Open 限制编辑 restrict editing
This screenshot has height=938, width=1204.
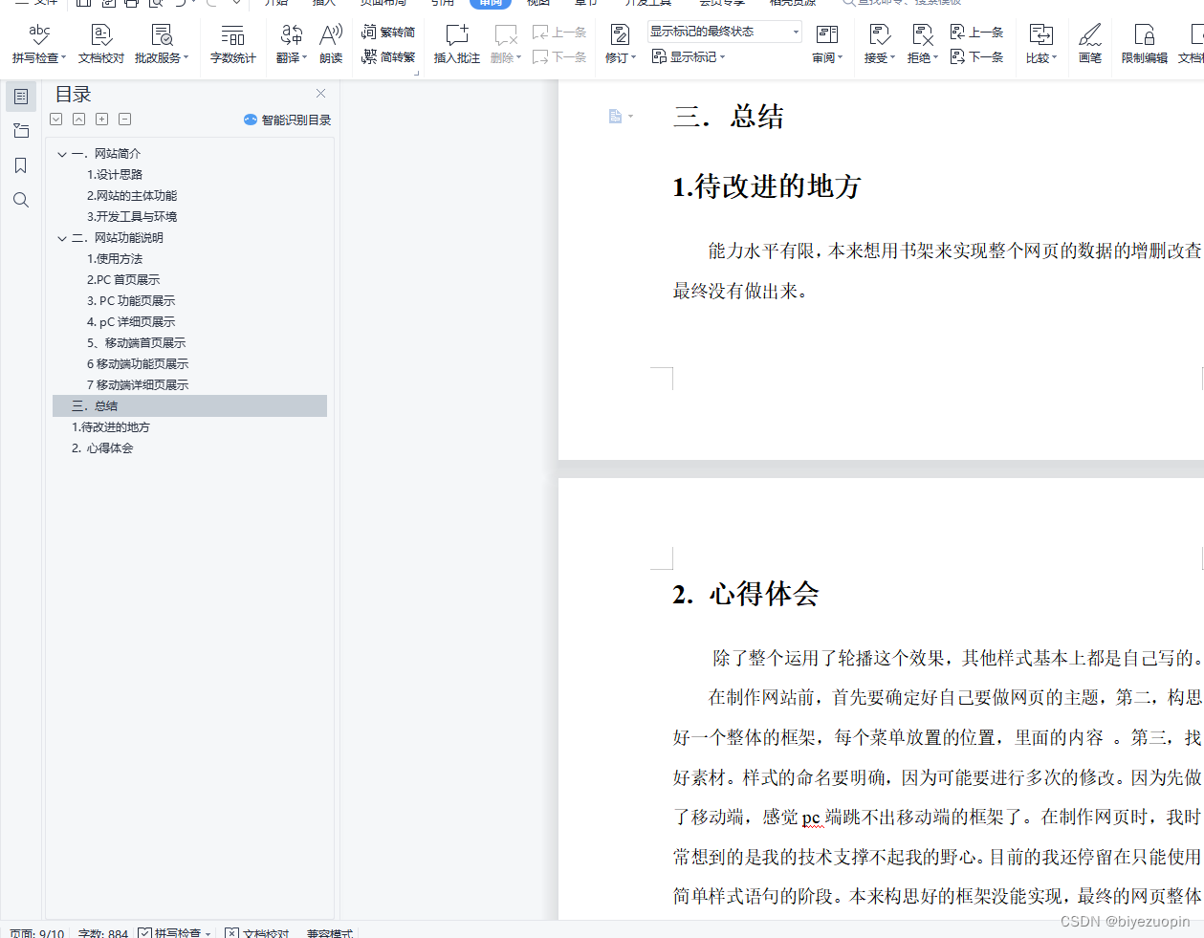[x=1144, y=44]
